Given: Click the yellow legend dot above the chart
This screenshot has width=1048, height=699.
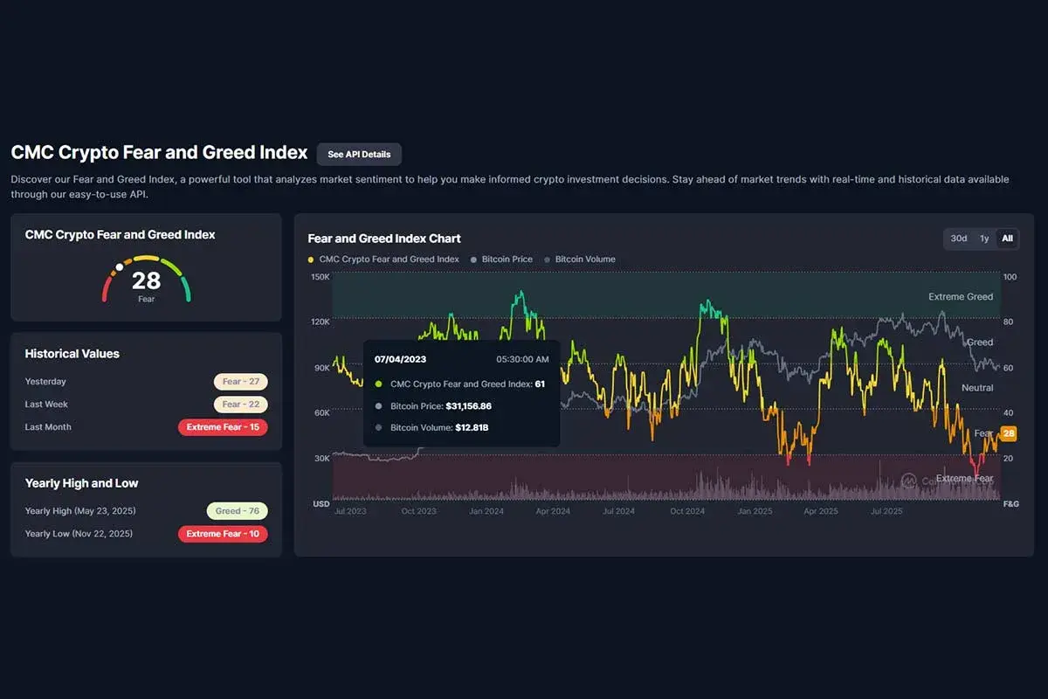Looking at the screenshot, I should [x=309, y=260].
